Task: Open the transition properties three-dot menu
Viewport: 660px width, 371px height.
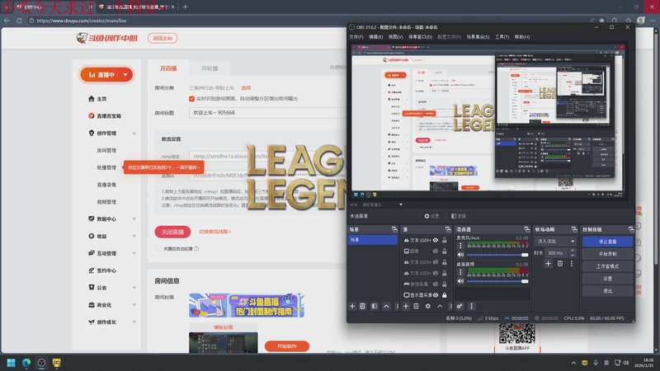Action: coord(572,264)
